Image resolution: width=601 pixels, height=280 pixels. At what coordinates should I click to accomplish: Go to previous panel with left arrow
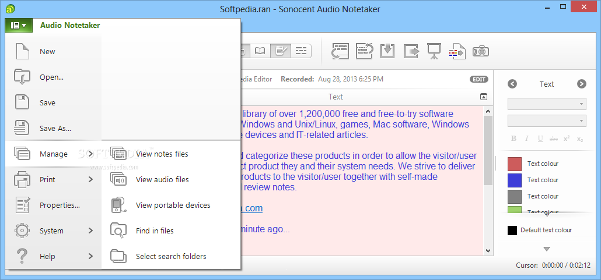coord(512,84)
